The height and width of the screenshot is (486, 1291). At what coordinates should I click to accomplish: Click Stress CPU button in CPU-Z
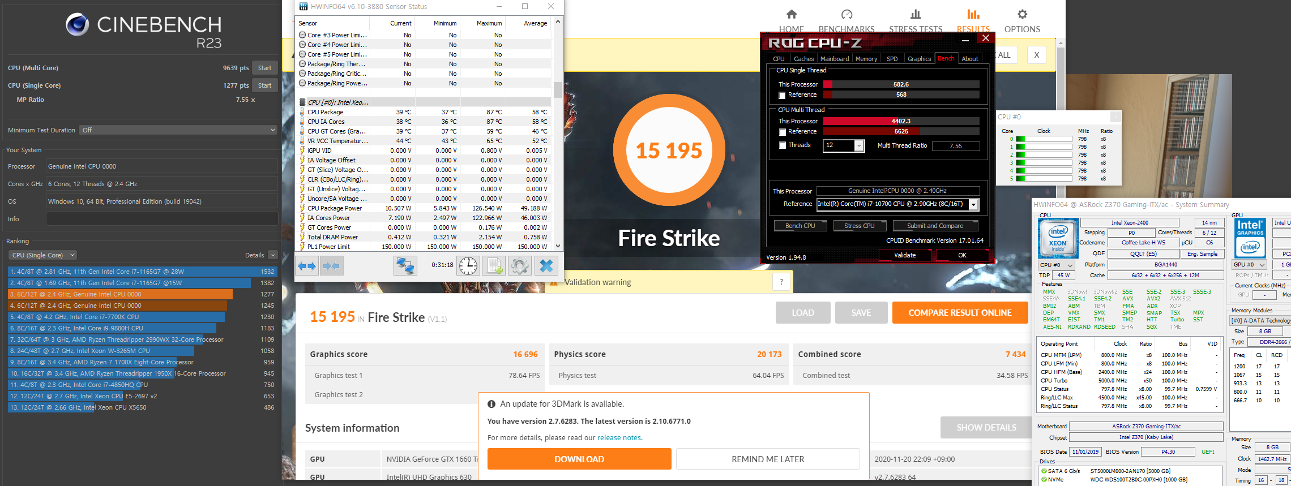click(x=860, y=226)
